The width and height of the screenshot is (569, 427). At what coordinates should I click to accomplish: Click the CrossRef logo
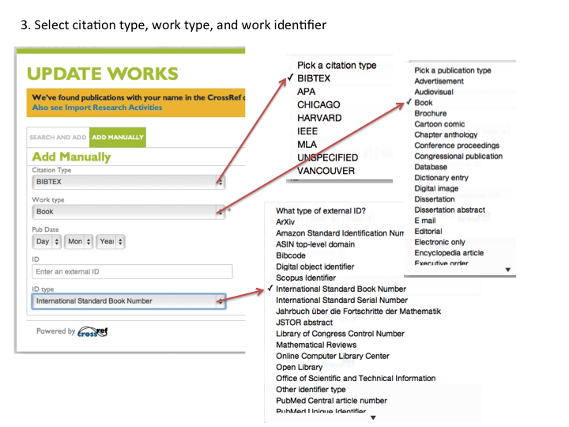92,331
